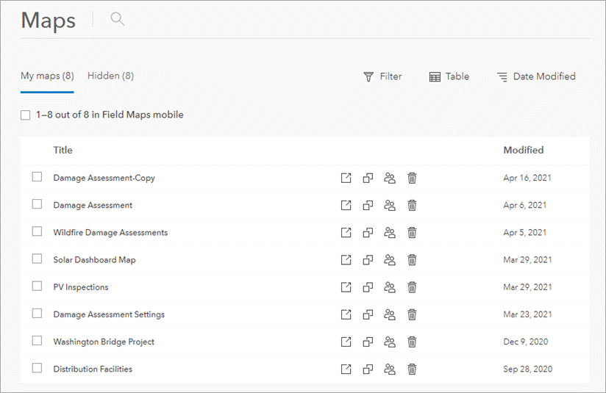606x393 pixels.
Task: Tick Washington Bridge Project checkbox
Action: [x=37, y=341]
